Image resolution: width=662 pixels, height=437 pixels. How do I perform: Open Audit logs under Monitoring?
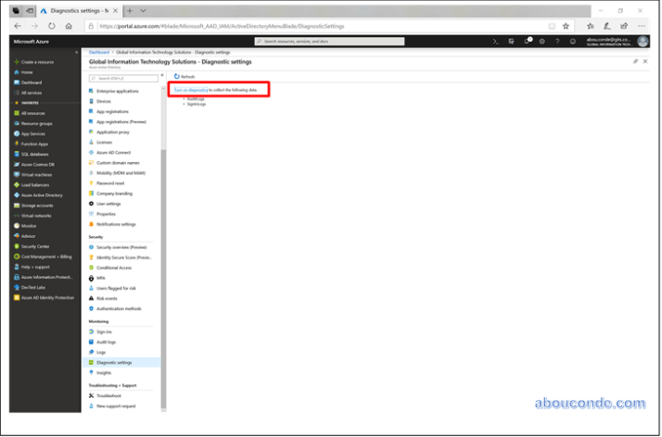(107, 342)
